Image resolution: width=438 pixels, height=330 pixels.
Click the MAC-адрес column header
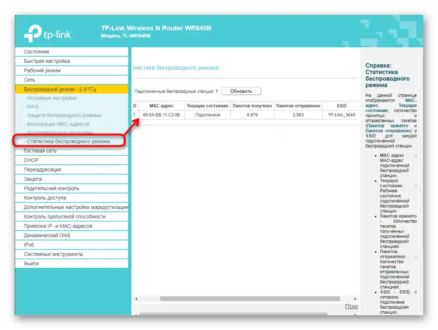tap(161, 106)
